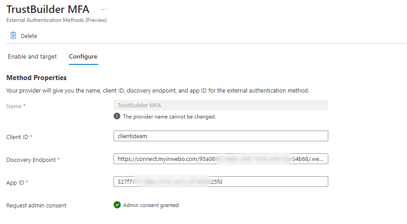Screen dimensions: 407x224
Task: Click the TrustBuilder MFA page title
Action: [x=48, y=9]
